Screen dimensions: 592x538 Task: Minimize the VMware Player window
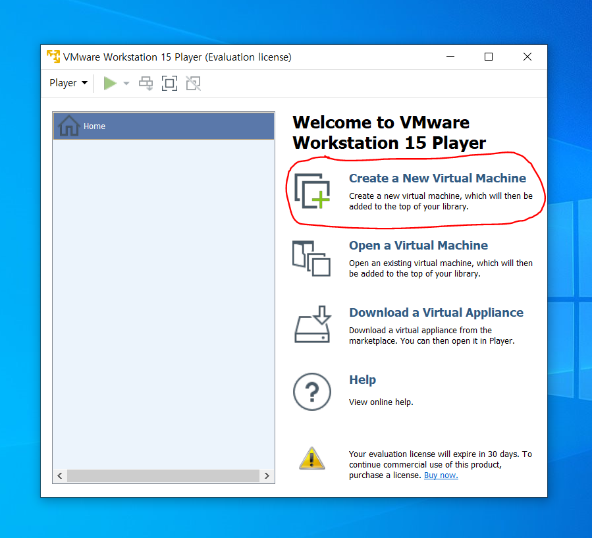click(450, 57)
